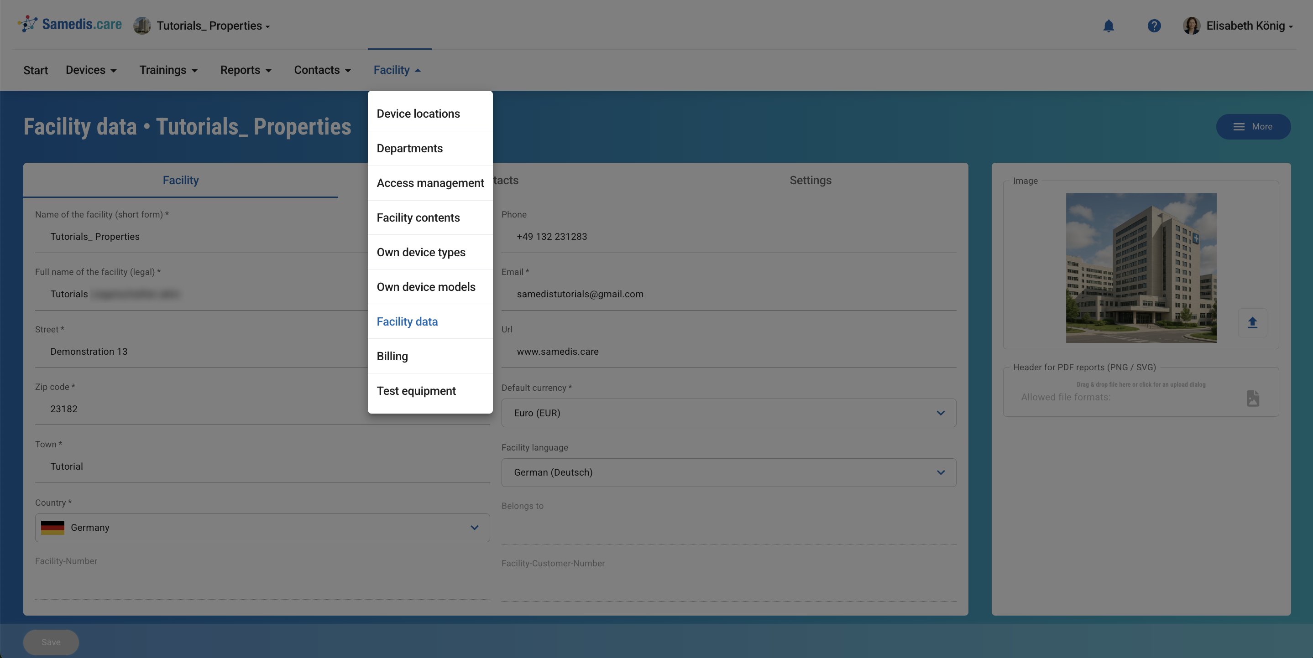Image resolution: width=1313 pixels, height=658 pixels.
Task: Open the help question mark icon
Action: [1154, 26]
